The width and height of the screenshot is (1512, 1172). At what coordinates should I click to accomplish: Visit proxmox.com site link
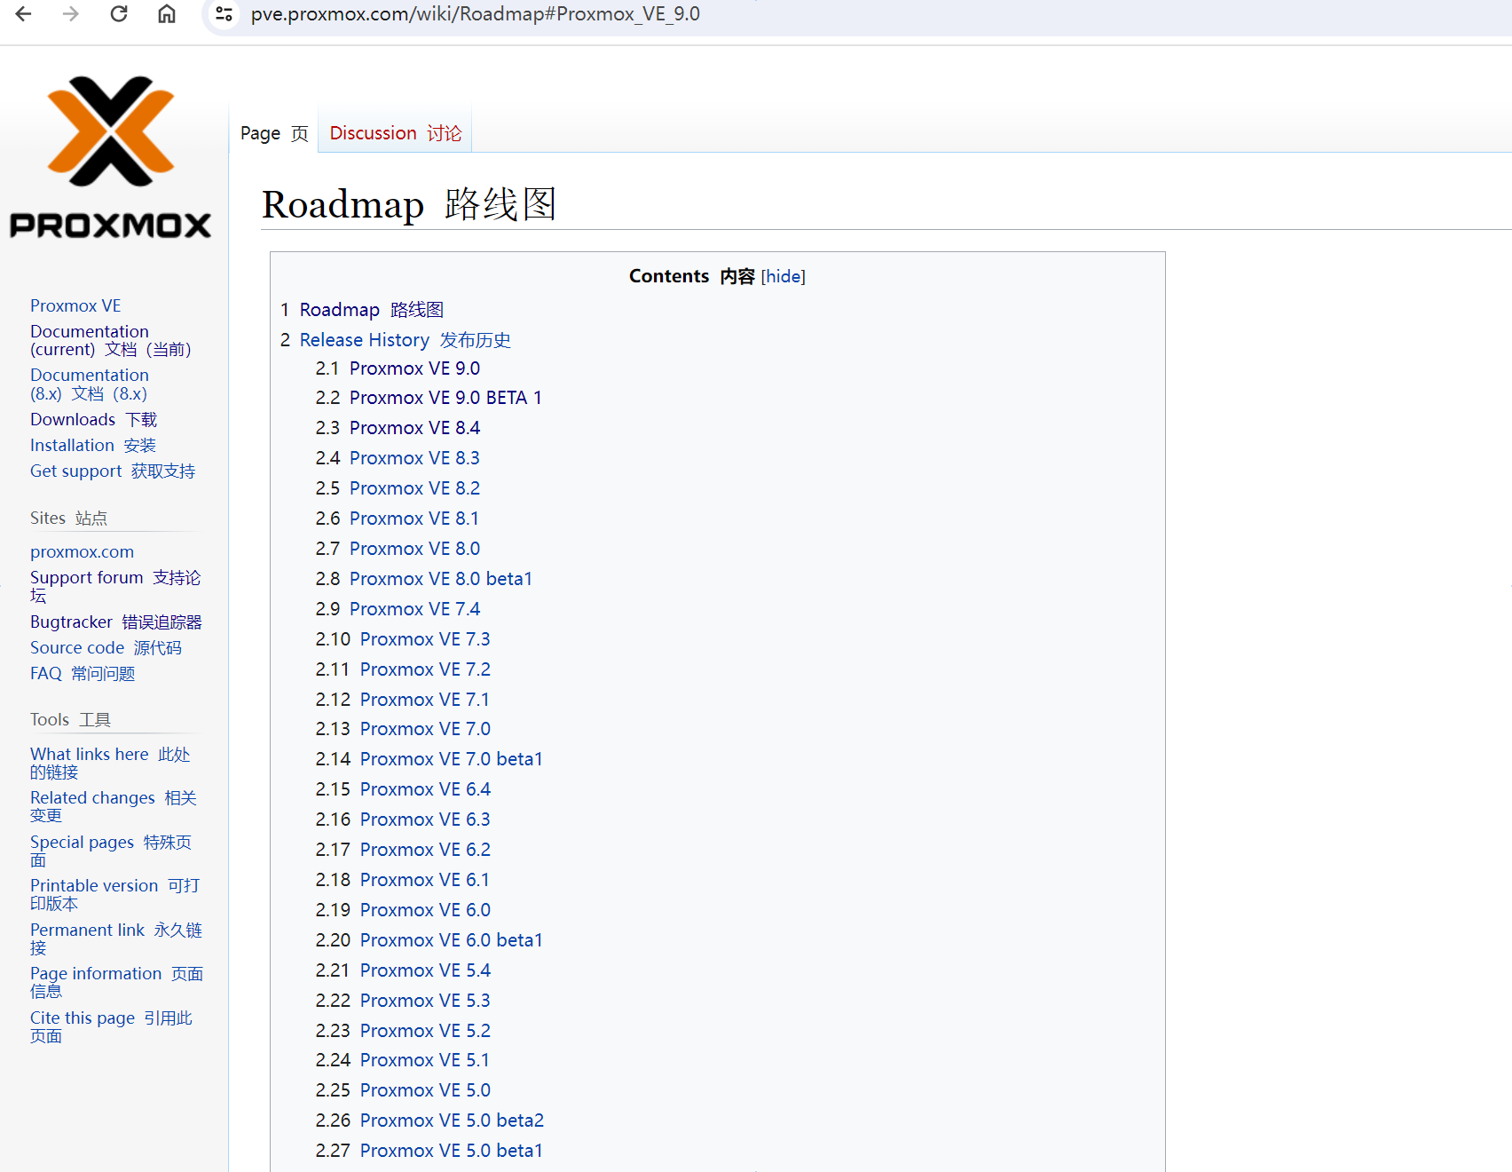point(82,551)
